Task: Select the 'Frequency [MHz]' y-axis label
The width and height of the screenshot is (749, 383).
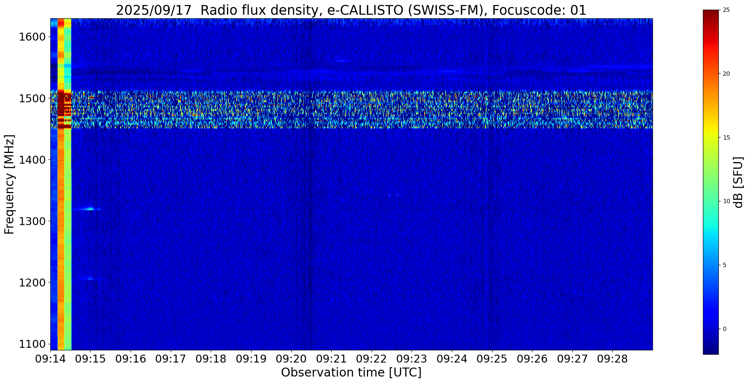Action: (x=9, y=184)
